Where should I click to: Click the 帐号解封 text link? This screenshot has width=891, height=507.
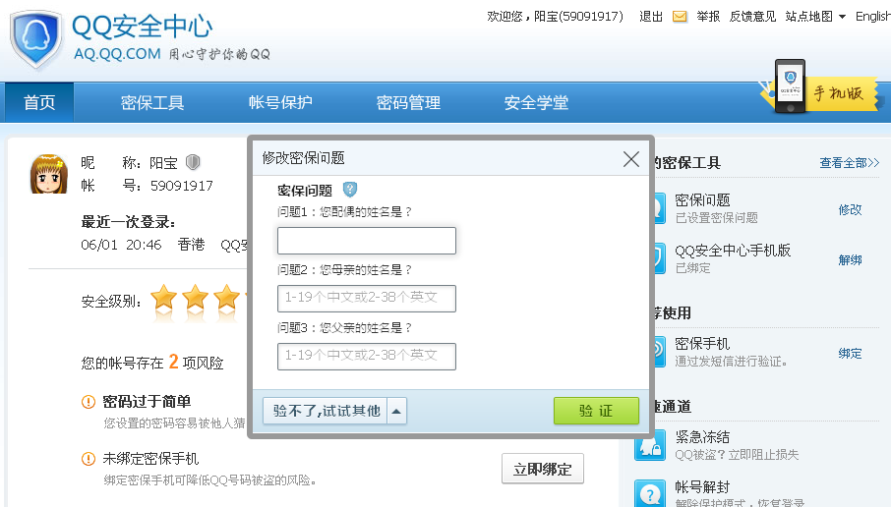pyautogui.click(x=702, y=487)
